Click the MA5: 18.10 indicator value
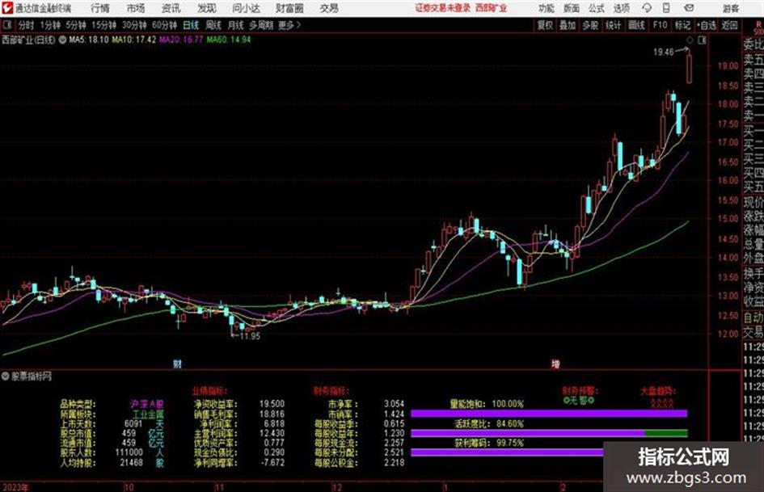This screenshot has height=492, width=764. coord(89,40)
